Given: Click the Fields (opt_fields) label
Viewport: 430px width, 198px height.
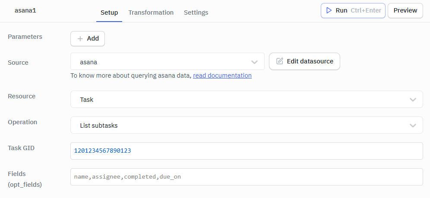Looking at the screenshot, I should tap(25, 179).
